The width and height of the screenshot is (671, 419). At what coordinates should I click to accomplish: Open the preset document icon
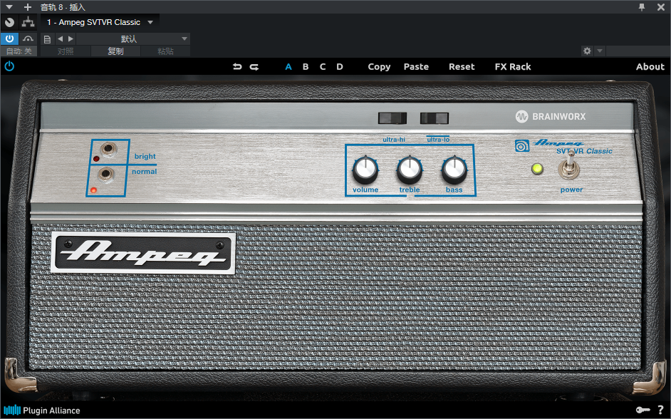click(48, 39)
